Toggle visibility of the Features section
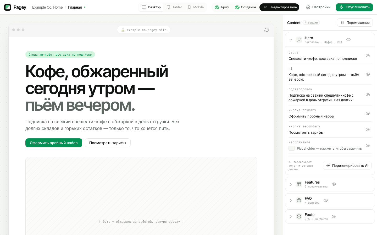This screenshot has height=235, width=377. (334, 184)
